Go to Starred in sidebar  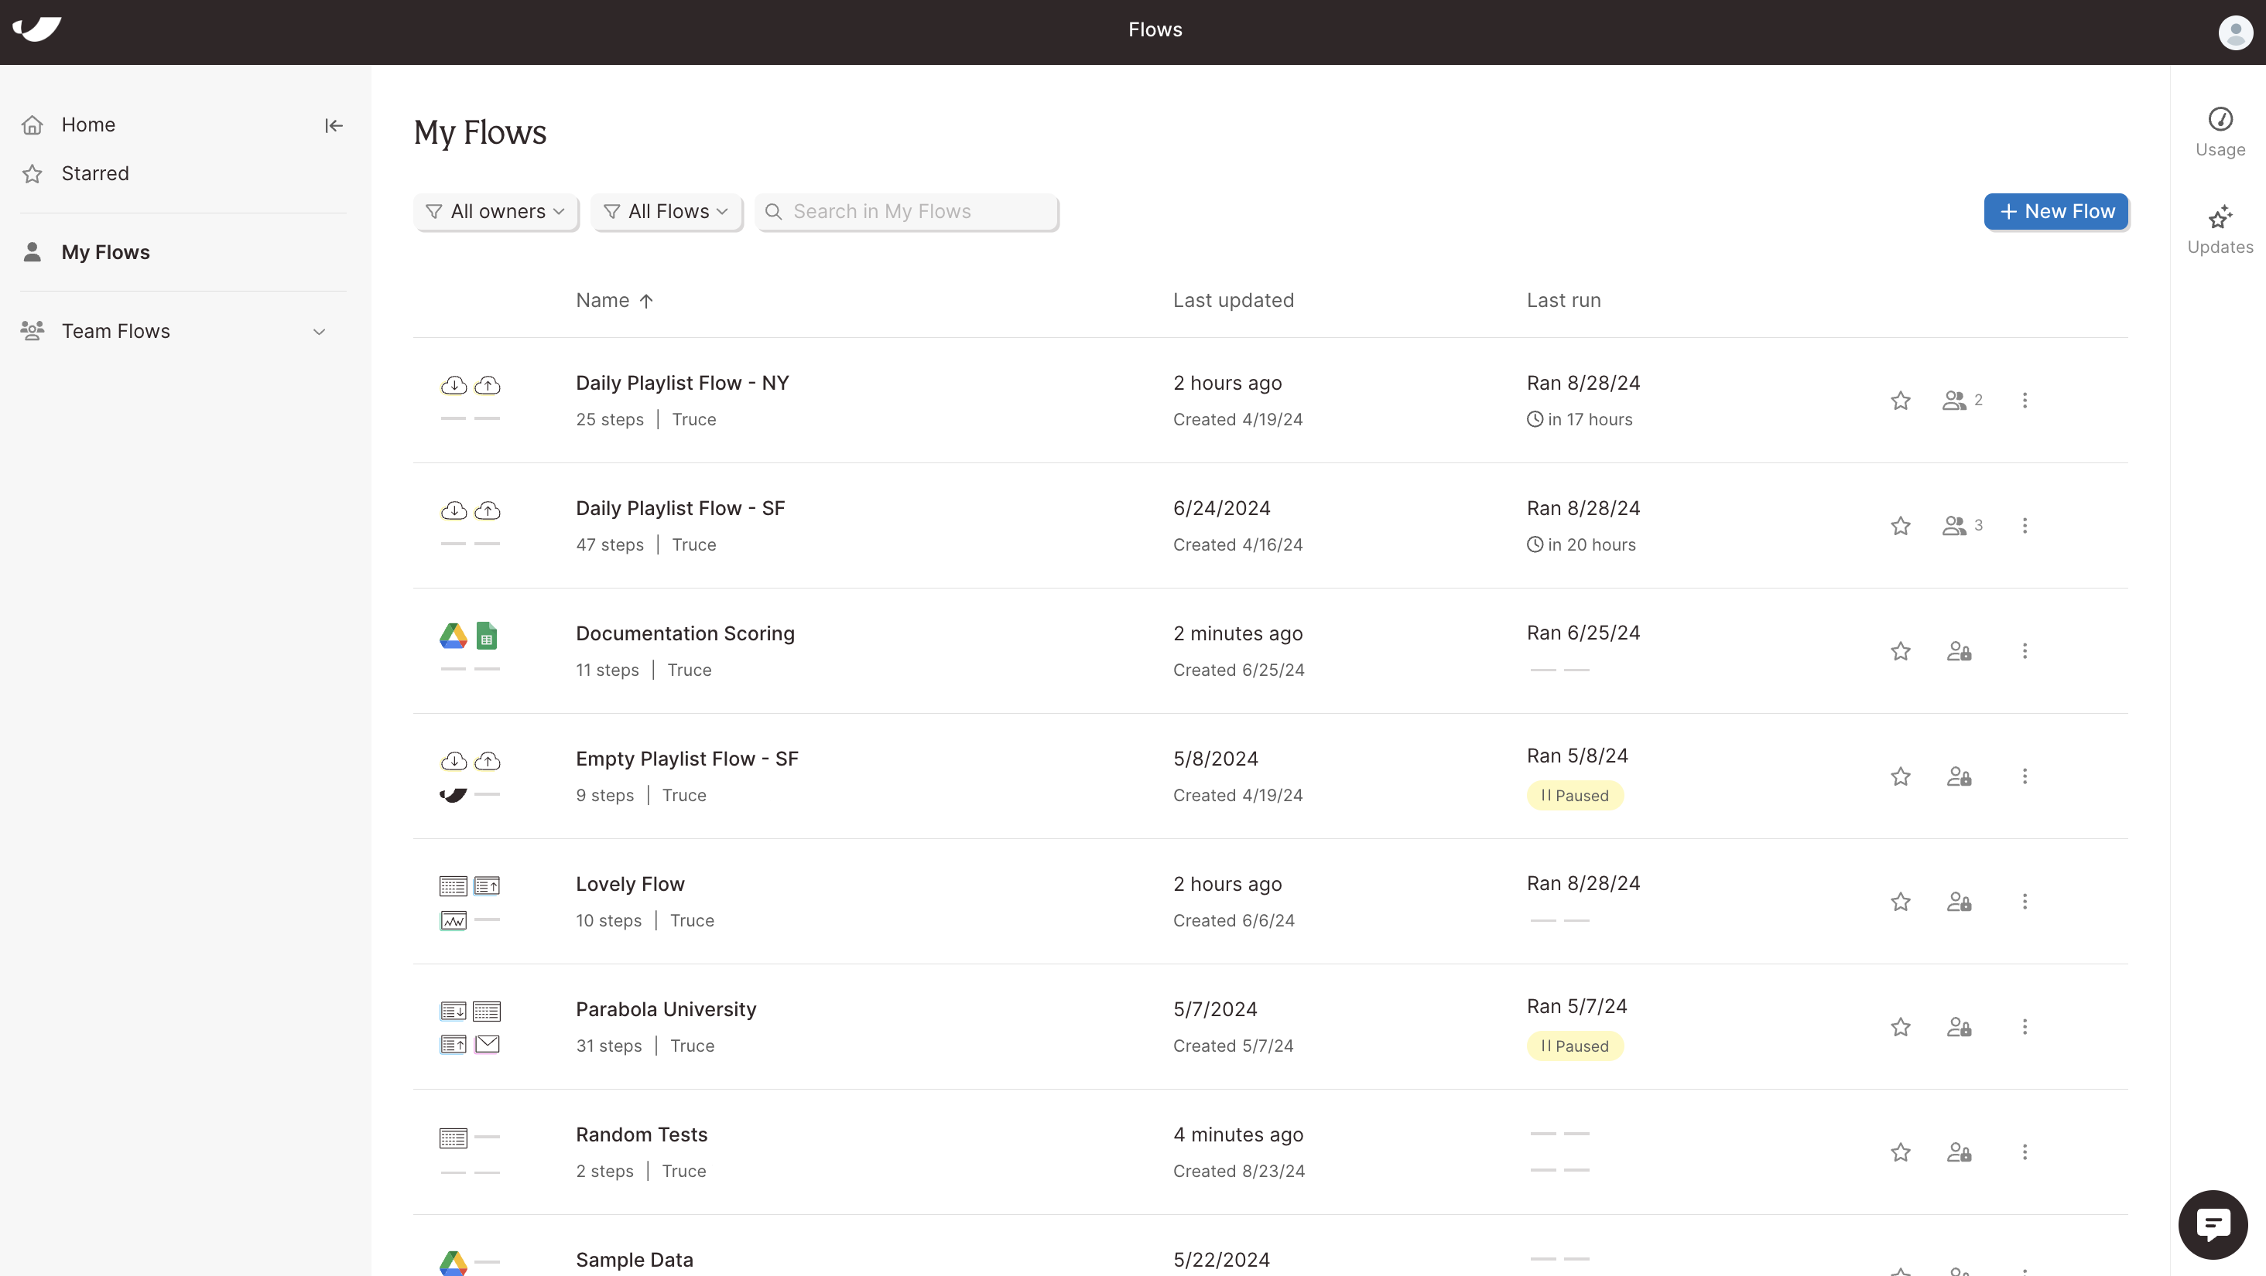coord(94,174)
